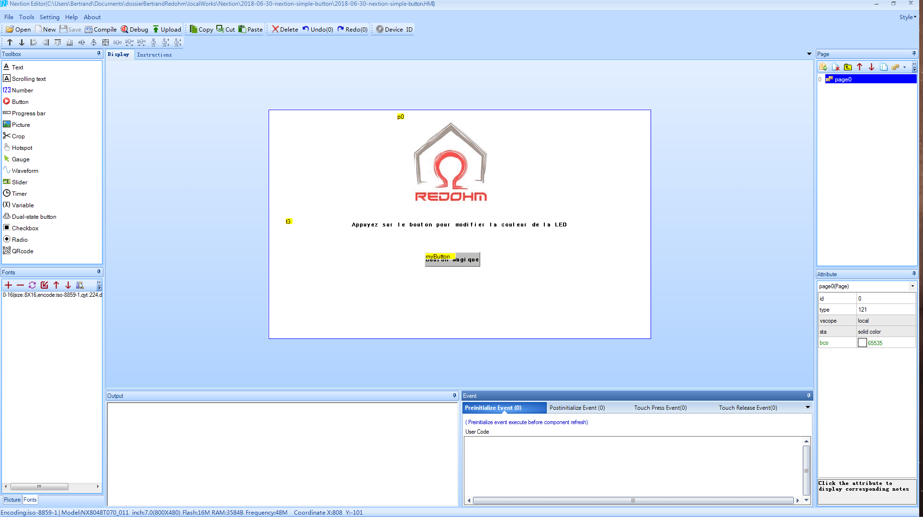Move font down in Fonts panel
The width and height of the screenshot is (923, 517).
click(68, 285)
